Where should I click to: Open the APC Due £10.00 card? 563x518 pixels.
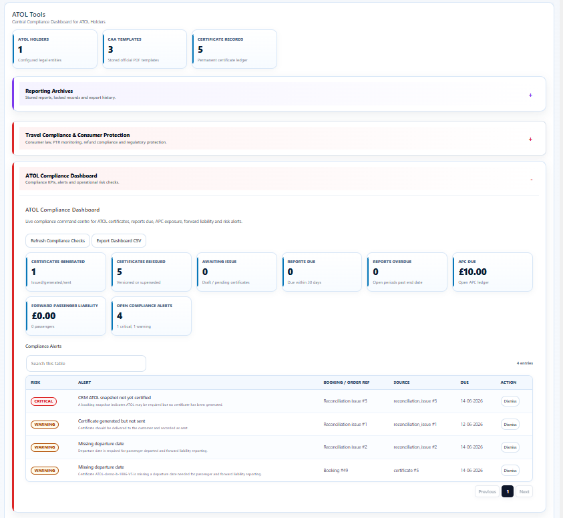pos(493,272)
